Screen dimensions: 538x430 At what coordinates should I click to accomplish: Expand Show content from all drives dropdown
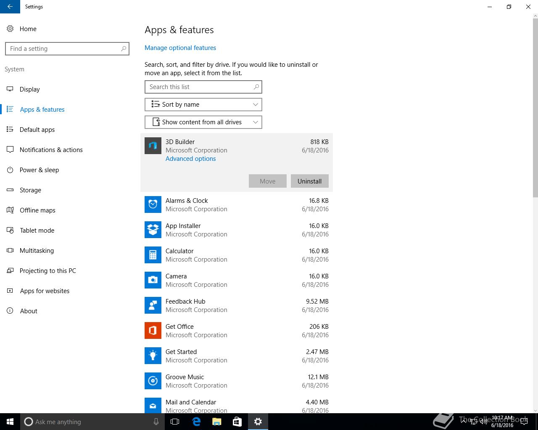pyautogui.click(x=203, y=122)
